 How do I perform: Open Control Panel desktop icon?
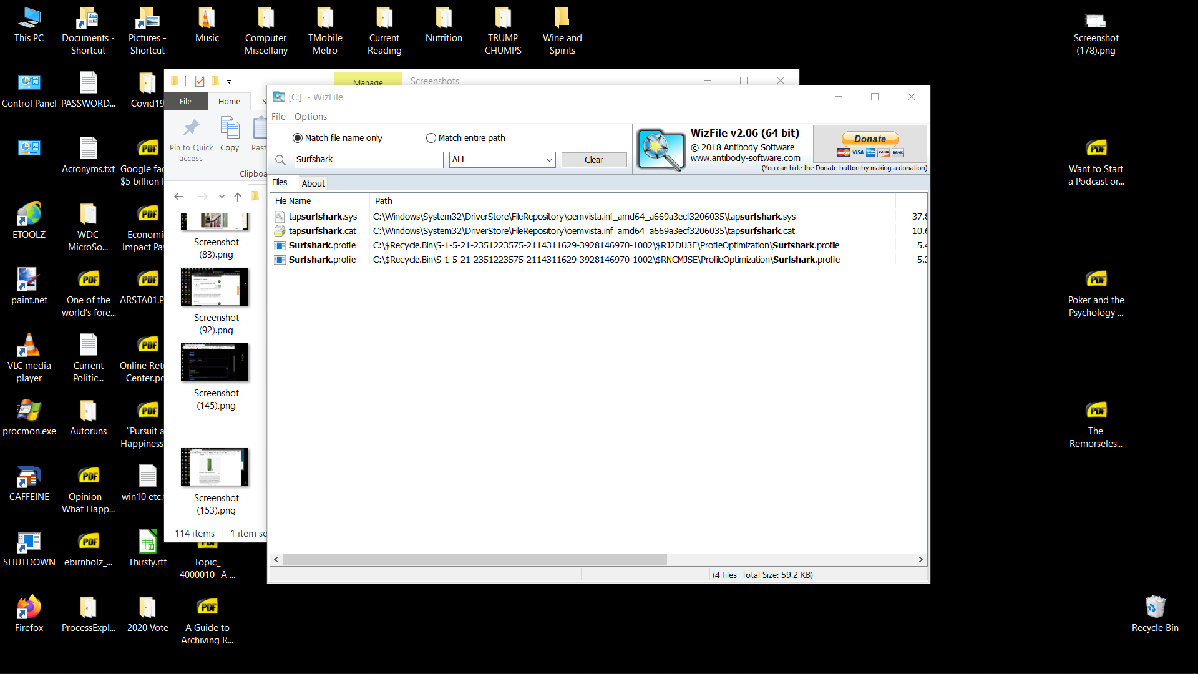click(x=29, y=90)
